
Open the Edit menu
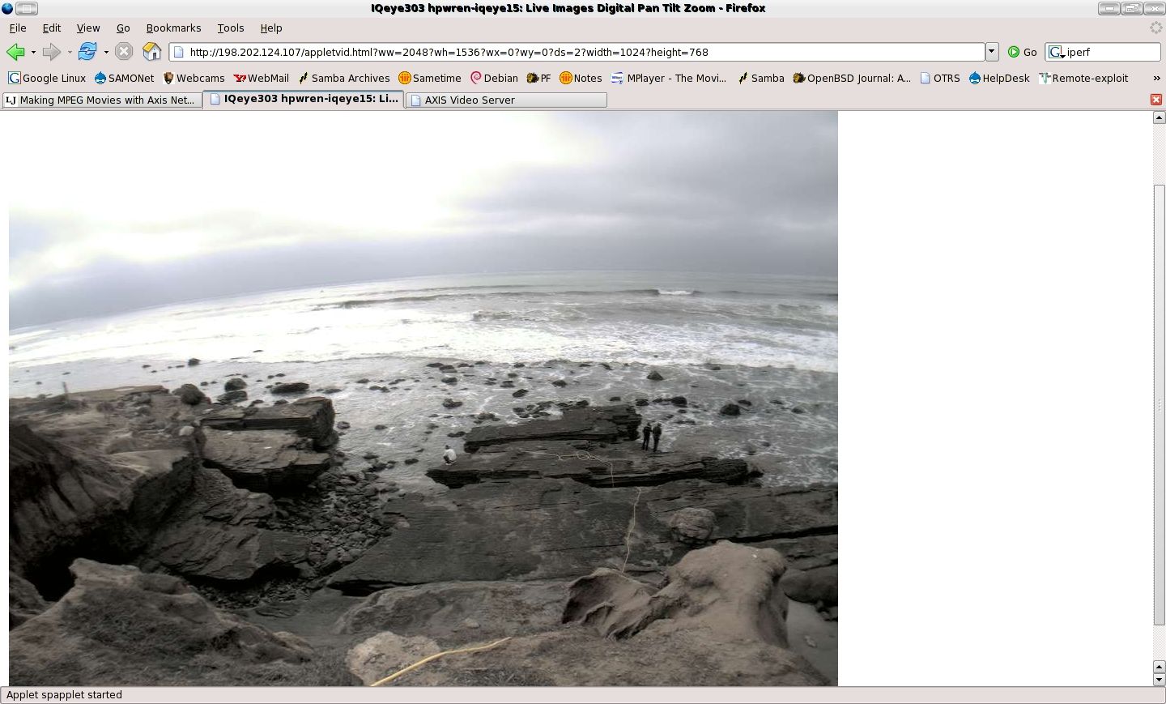pos(52,28)
